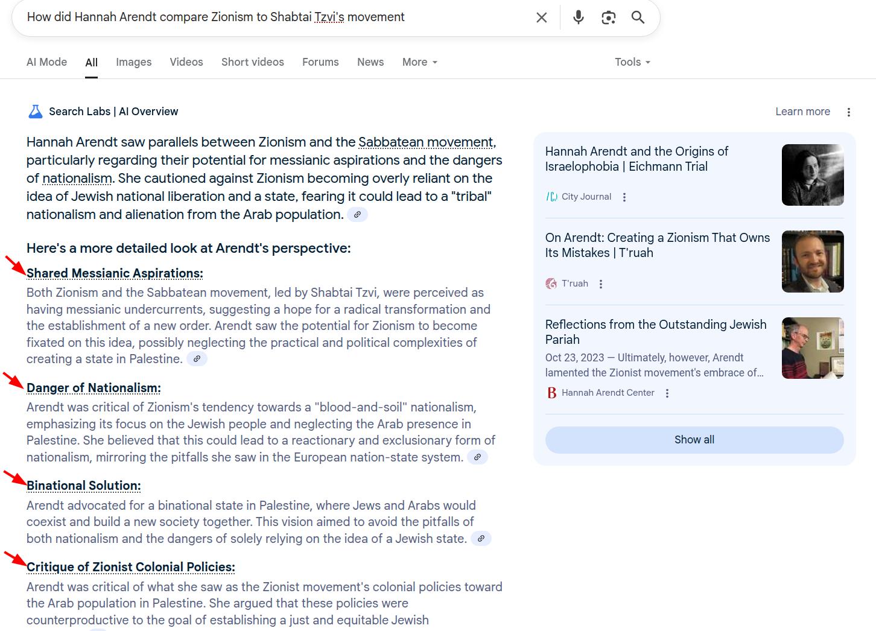Open options for City Journal result

pyautogui.click(x=624, y=197)
